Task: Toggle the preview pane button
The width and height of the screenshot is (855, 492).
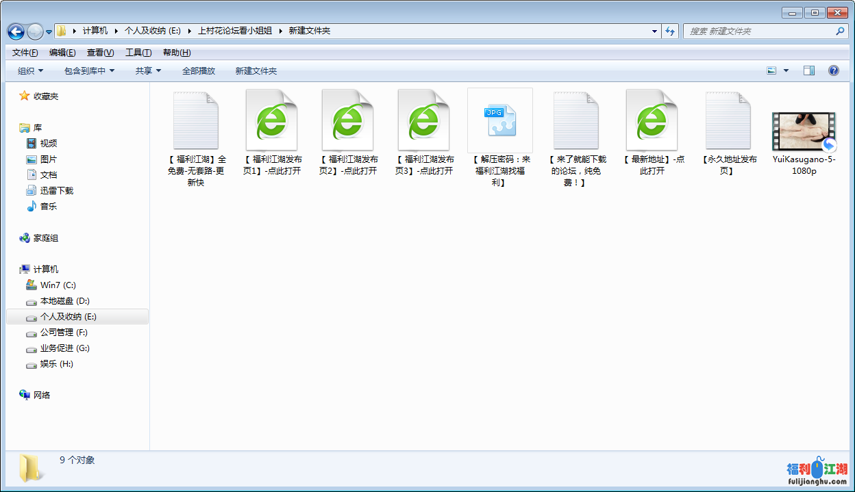Action: pos(809,70)
